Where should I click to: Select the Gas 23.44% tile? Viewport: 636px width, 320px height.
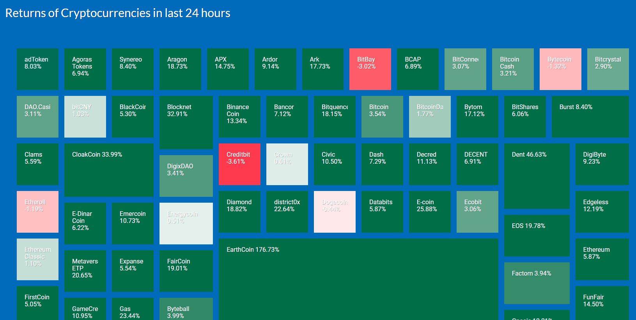coord(133,309)
